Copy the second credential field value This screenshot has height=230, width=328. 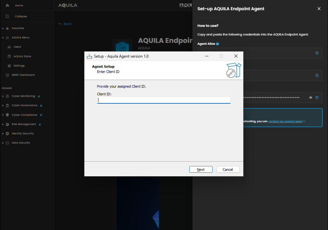[x=317, y=75]
